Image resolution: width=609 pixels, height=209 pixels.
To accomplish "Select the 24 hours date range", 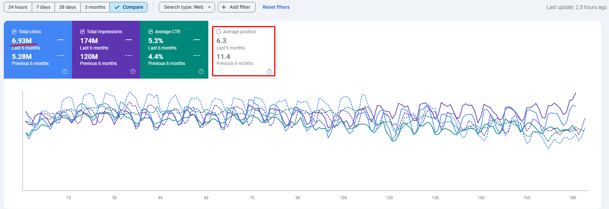I will [x=18, y=7].
